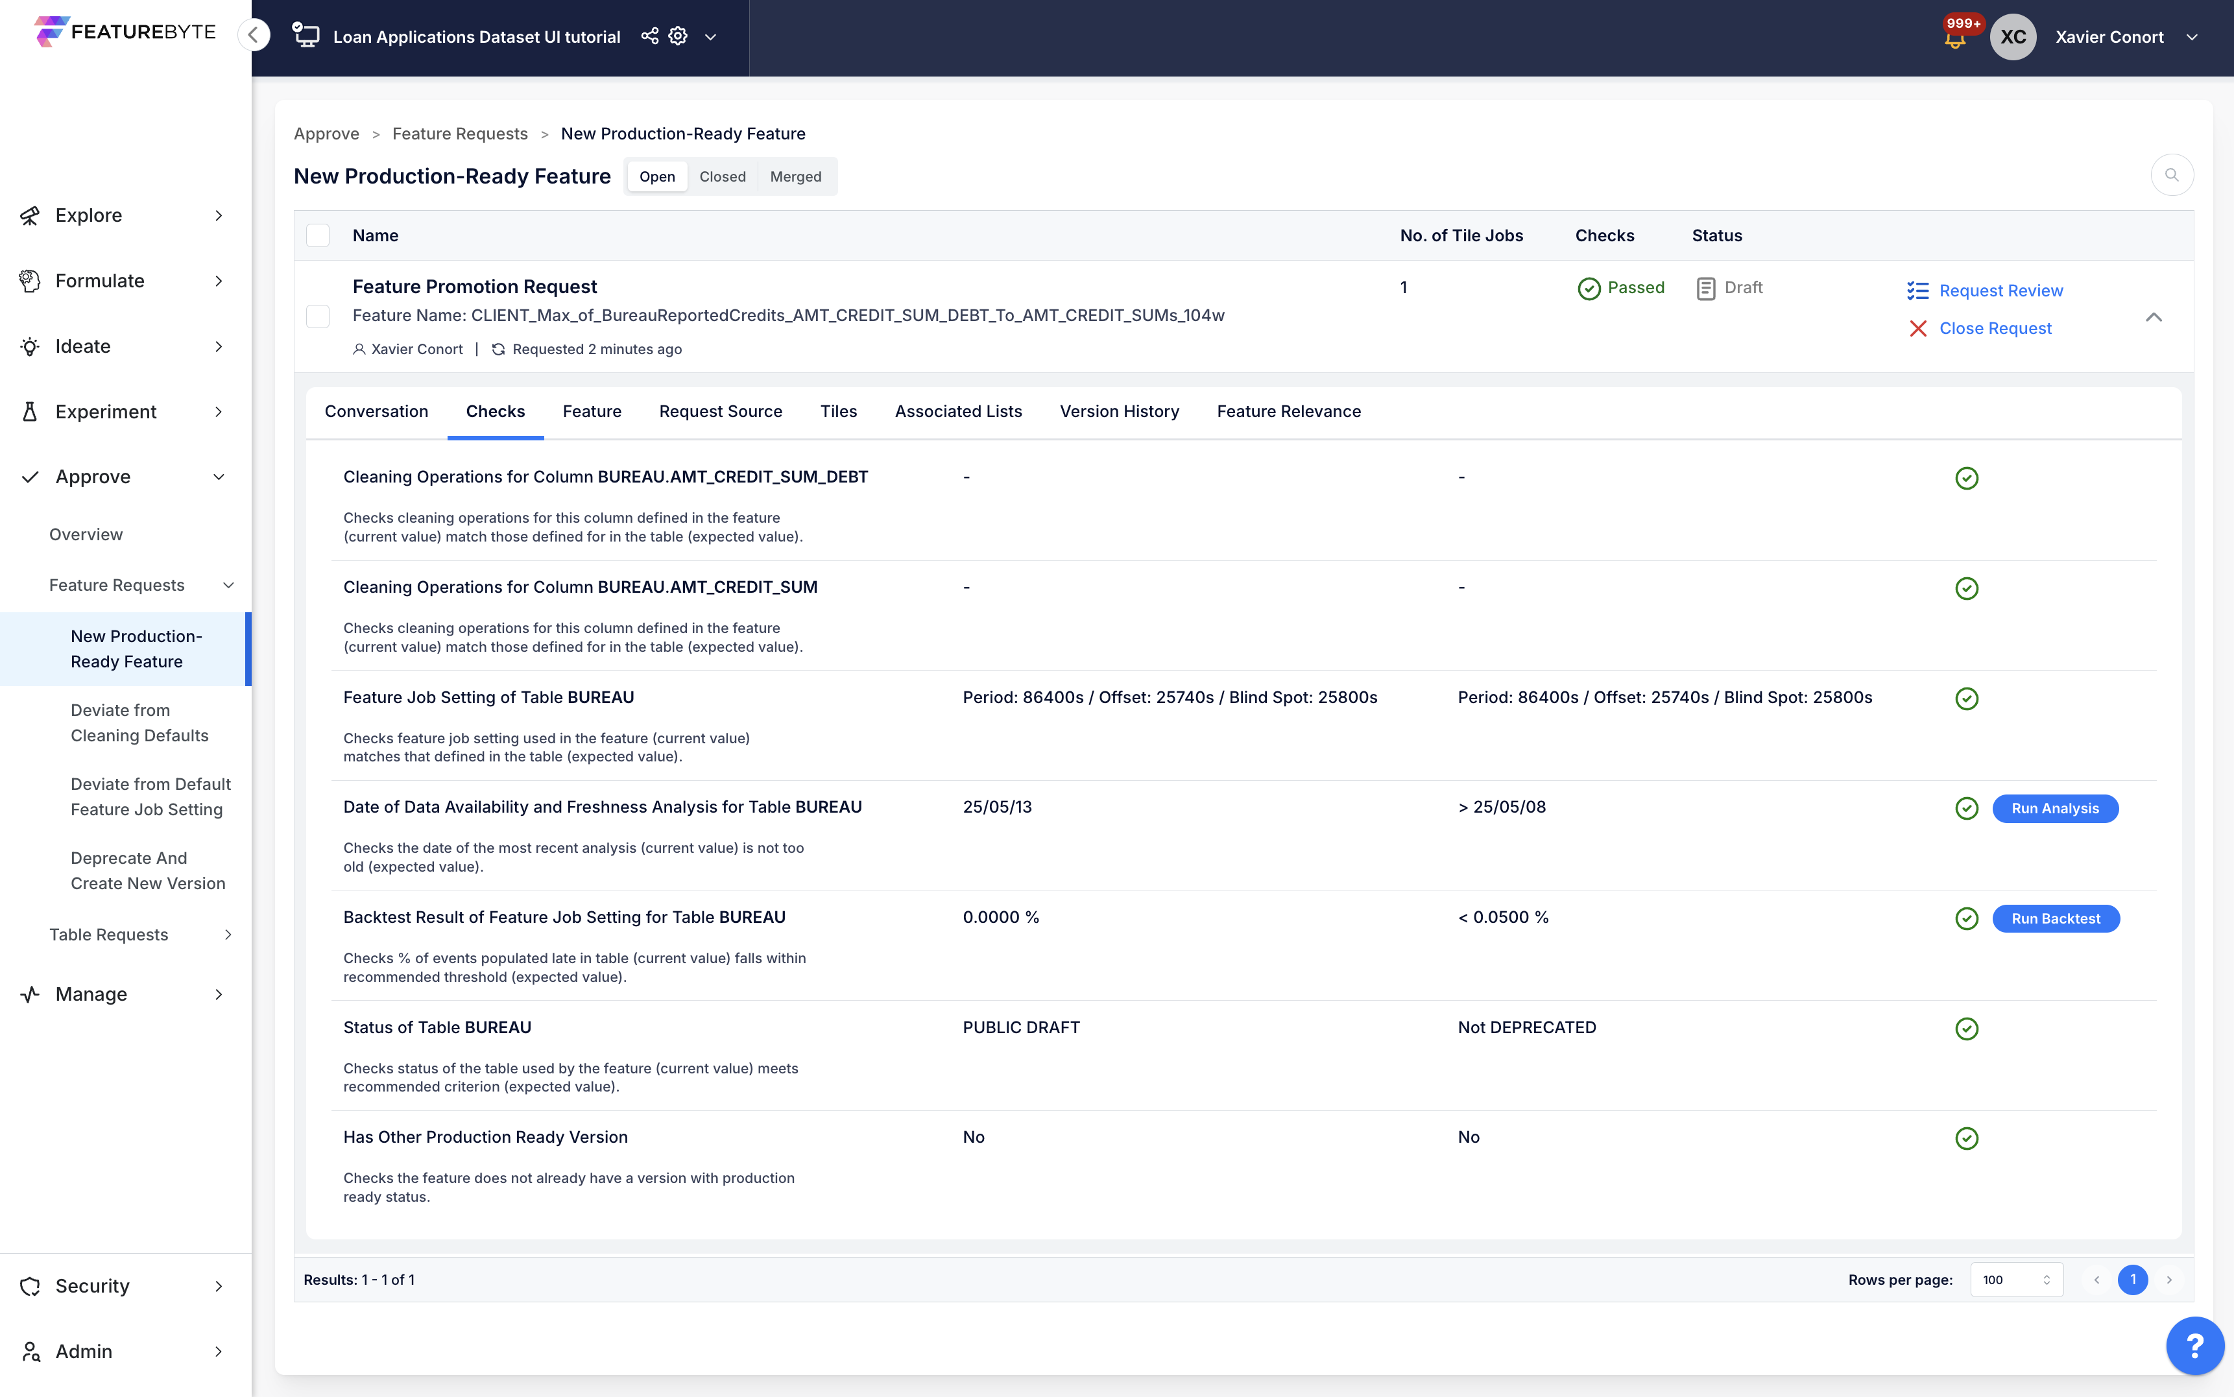Click the FeatureByte logo
Viewport: 2234px width, 1397px height.
[125, 31]
